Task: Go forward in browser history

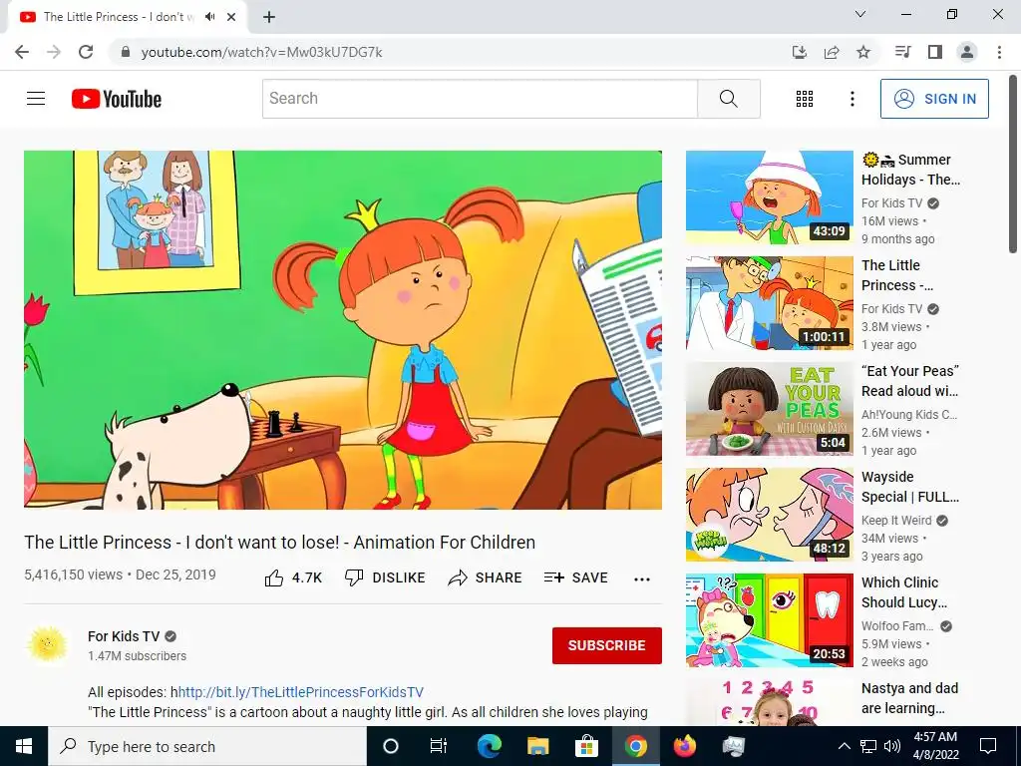Action: click(54, 52)
